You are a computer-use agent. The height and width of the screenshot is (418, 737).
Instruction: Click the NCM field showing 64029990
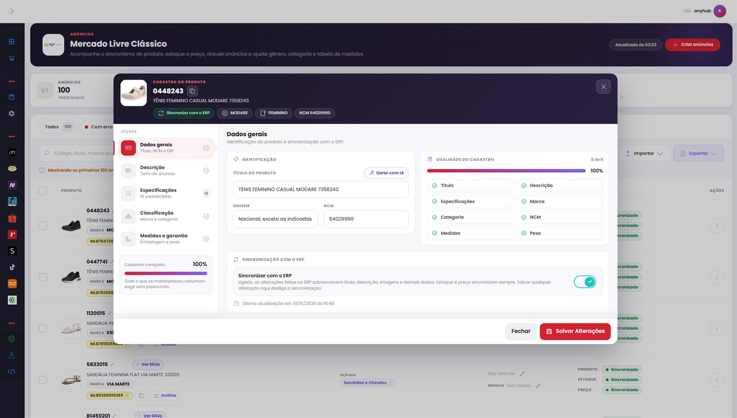point(366,219)
